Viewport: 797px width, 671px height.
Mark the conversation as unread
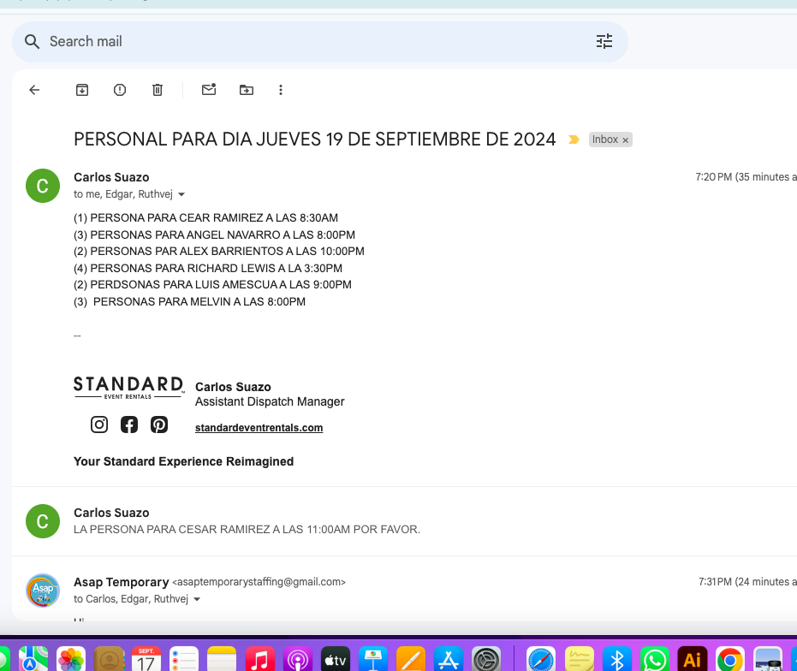coord(209,90)
